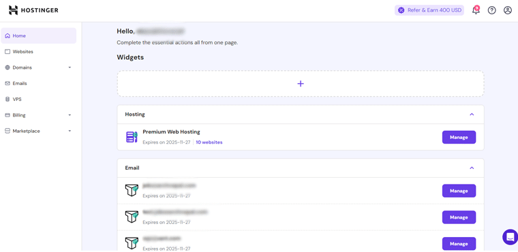Click the Emails envelope icon
518x252 pixels.
click(7, 83)
